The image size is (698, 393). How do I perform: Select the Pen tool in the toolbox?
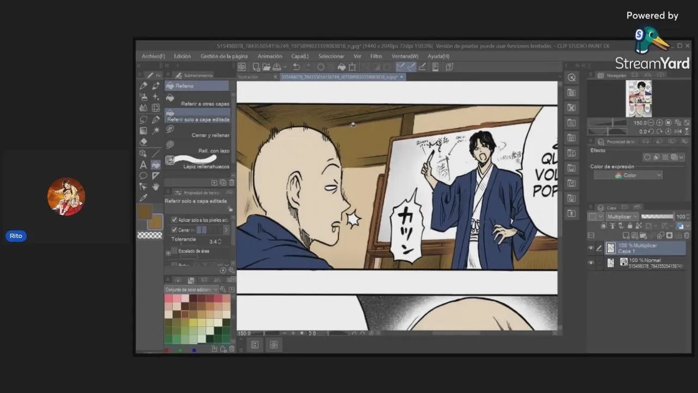pyautogui.click(x=143, y=86)
